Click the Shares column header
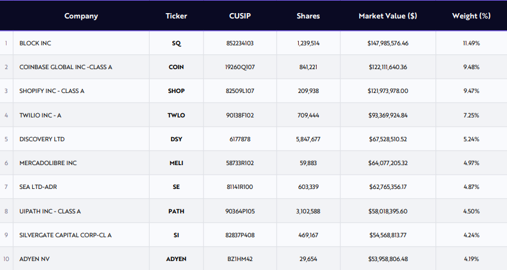The image size is (507, 270). point(308,16)
